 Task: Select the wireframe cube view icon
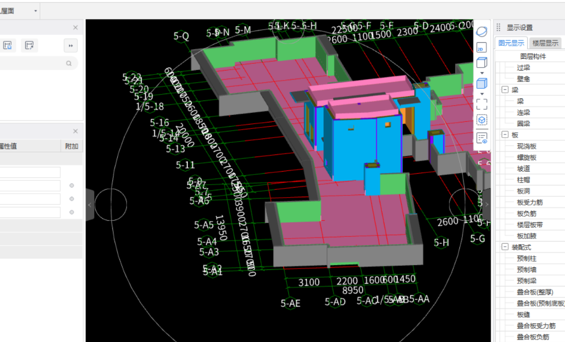[x=482, y=63]
